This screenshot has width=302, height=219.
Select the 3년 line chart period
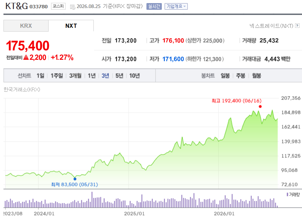(x=106, y=76)
